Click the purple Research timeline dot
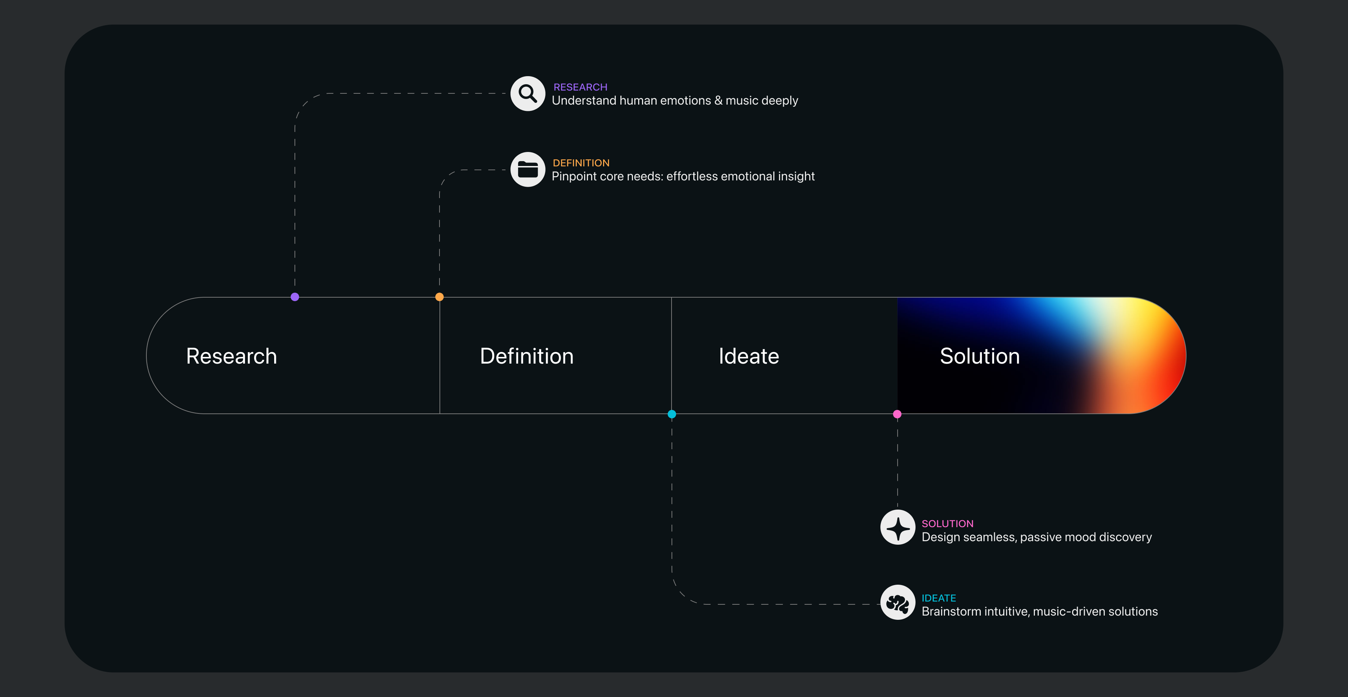The height and width of the screenshot is (697, 1348). [x=295, y=297]
